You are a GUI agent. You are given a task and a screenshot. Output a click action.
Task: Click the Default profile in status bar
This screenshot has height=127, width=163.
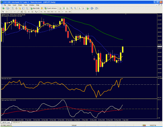point(74,125)
